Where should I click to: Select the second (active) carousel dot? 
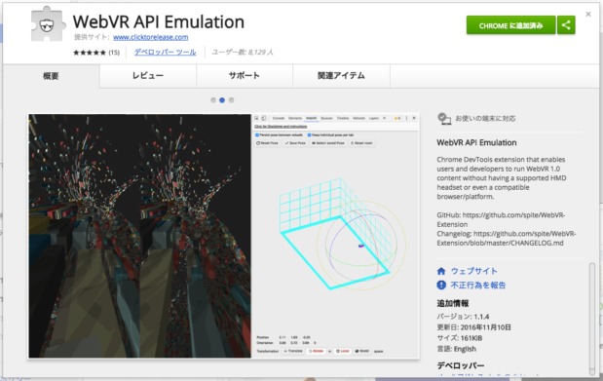(222, 100)
